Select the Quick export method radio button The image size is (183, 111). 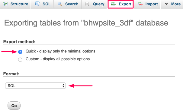[x=20, y=52]
